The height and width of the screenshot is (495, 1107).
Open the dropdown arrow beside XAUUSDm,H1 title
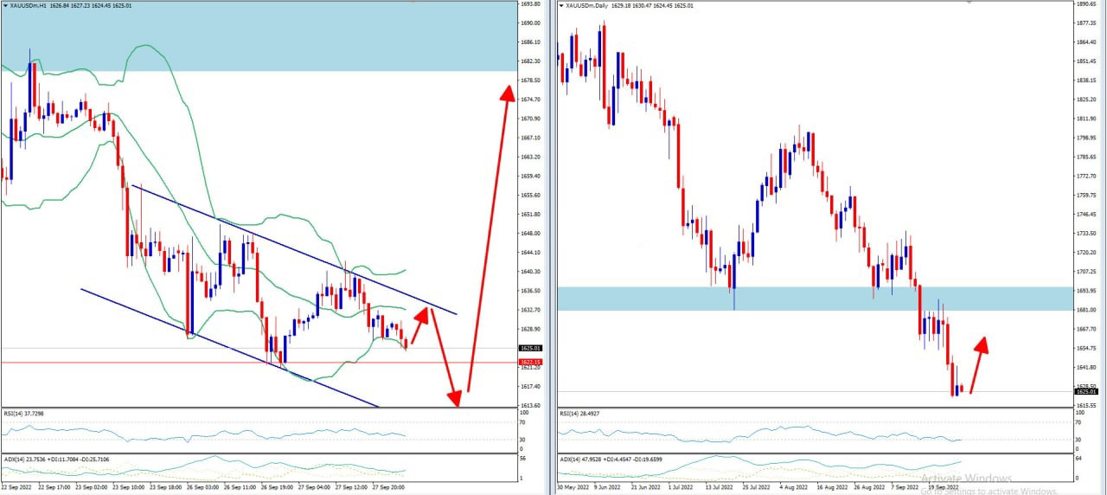pyautogui.click(x=4, y=5)
